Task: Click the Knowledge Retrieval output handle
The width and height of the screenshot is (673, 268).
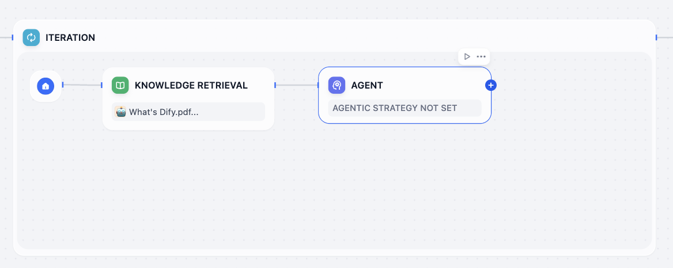Action: click(275, 85)
